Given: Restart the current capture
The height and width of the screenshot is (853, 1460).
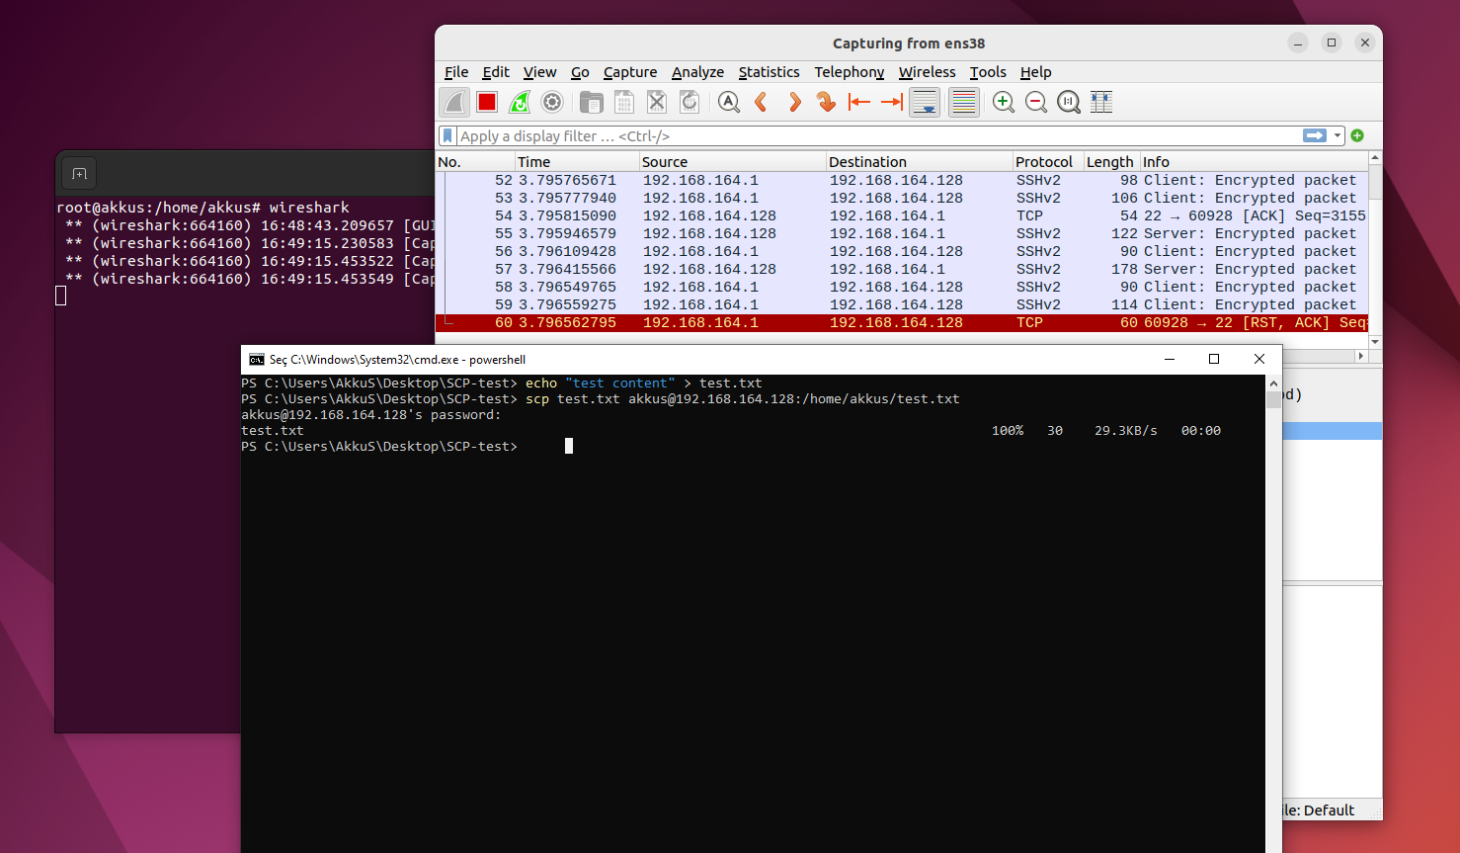Looking at the screenshot, I should click(x=520, y=102).
